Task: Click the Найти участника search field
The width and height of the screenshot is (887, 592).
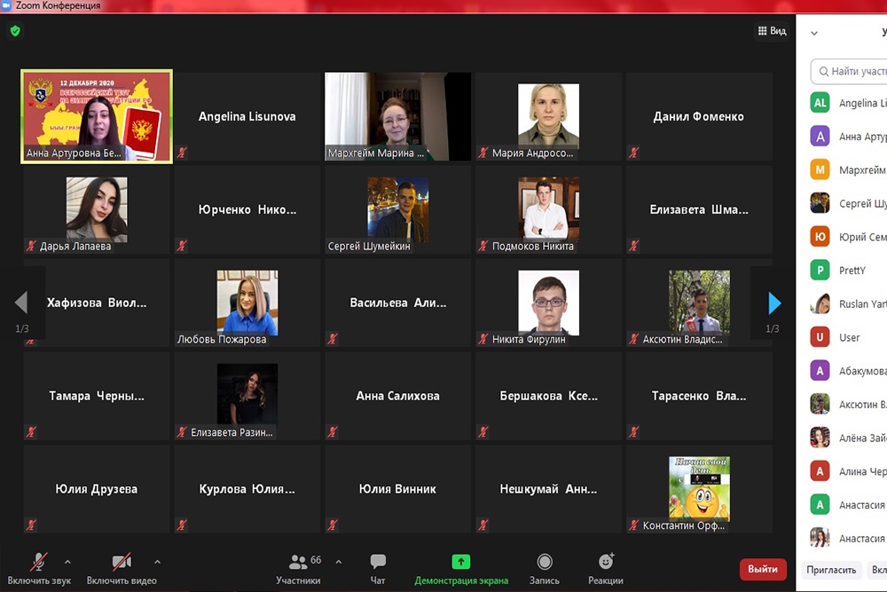Action: coord(849,71)
